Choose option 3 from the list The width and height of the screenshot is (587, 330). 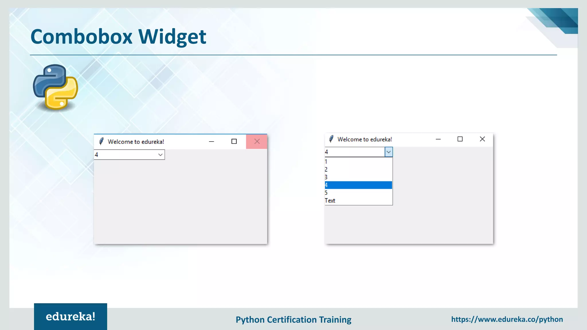[358, 177]
